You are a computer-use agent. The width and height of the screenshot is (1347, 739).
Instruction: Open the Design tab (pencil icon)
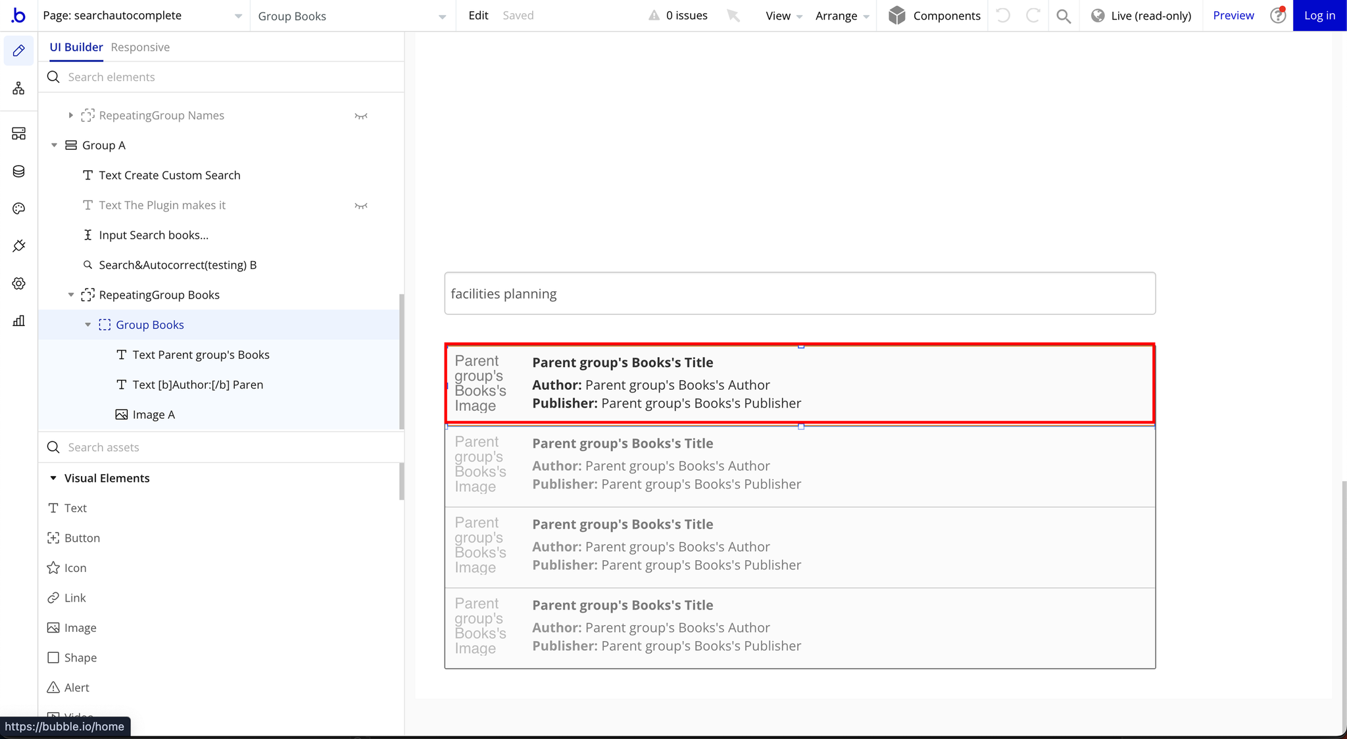[x=18, y=51]
